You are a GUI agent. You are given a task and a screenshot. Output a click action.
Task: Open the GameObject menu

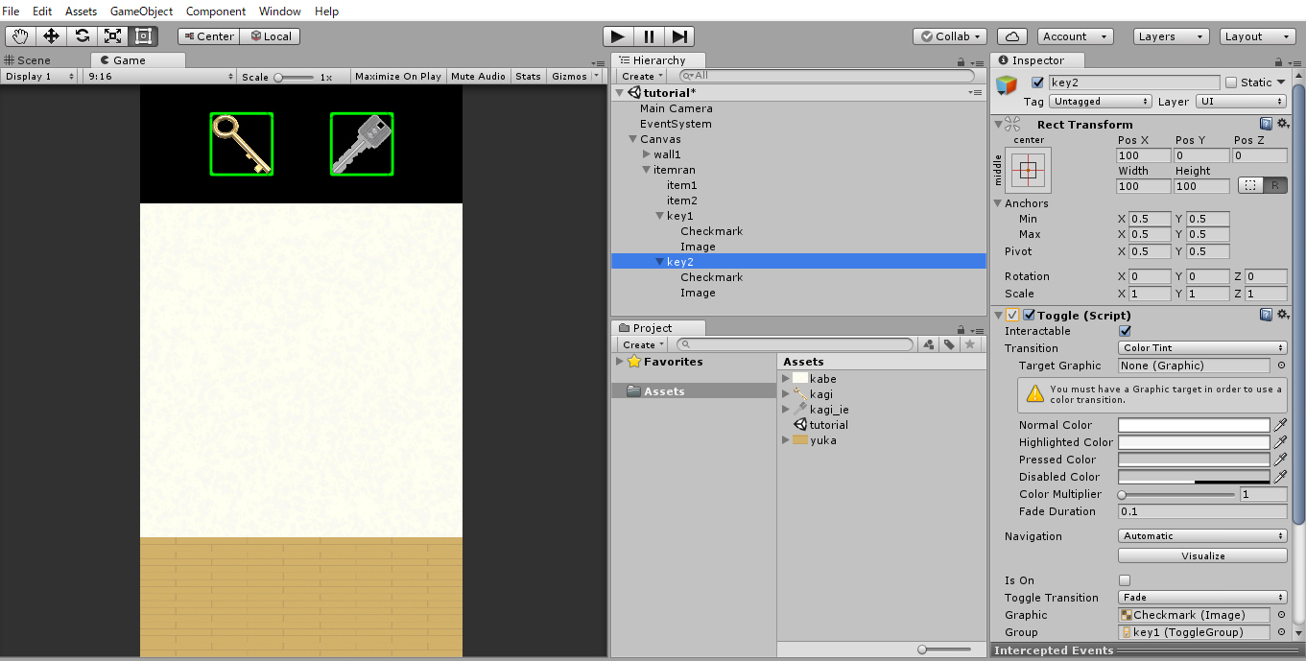(x=142, y=12)
